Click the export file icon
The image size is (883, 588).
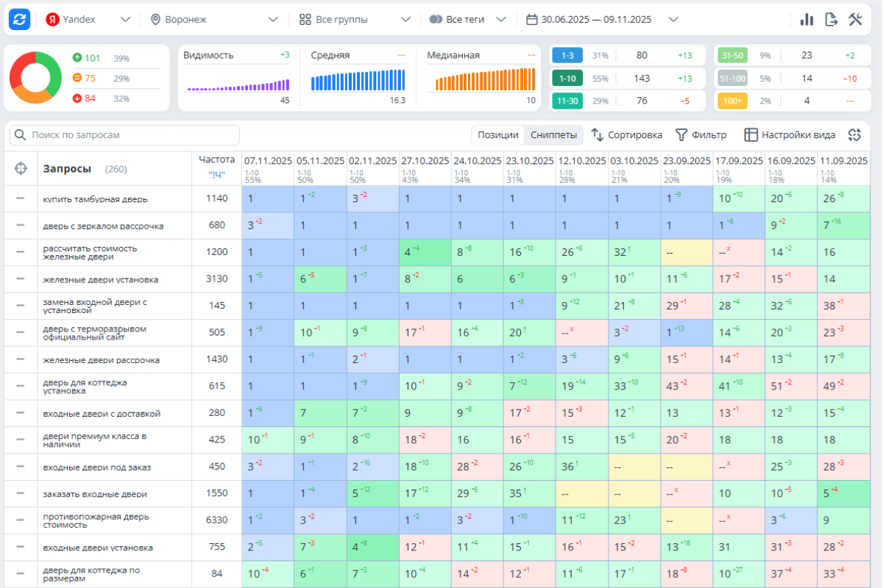click(x=831, y=20)
